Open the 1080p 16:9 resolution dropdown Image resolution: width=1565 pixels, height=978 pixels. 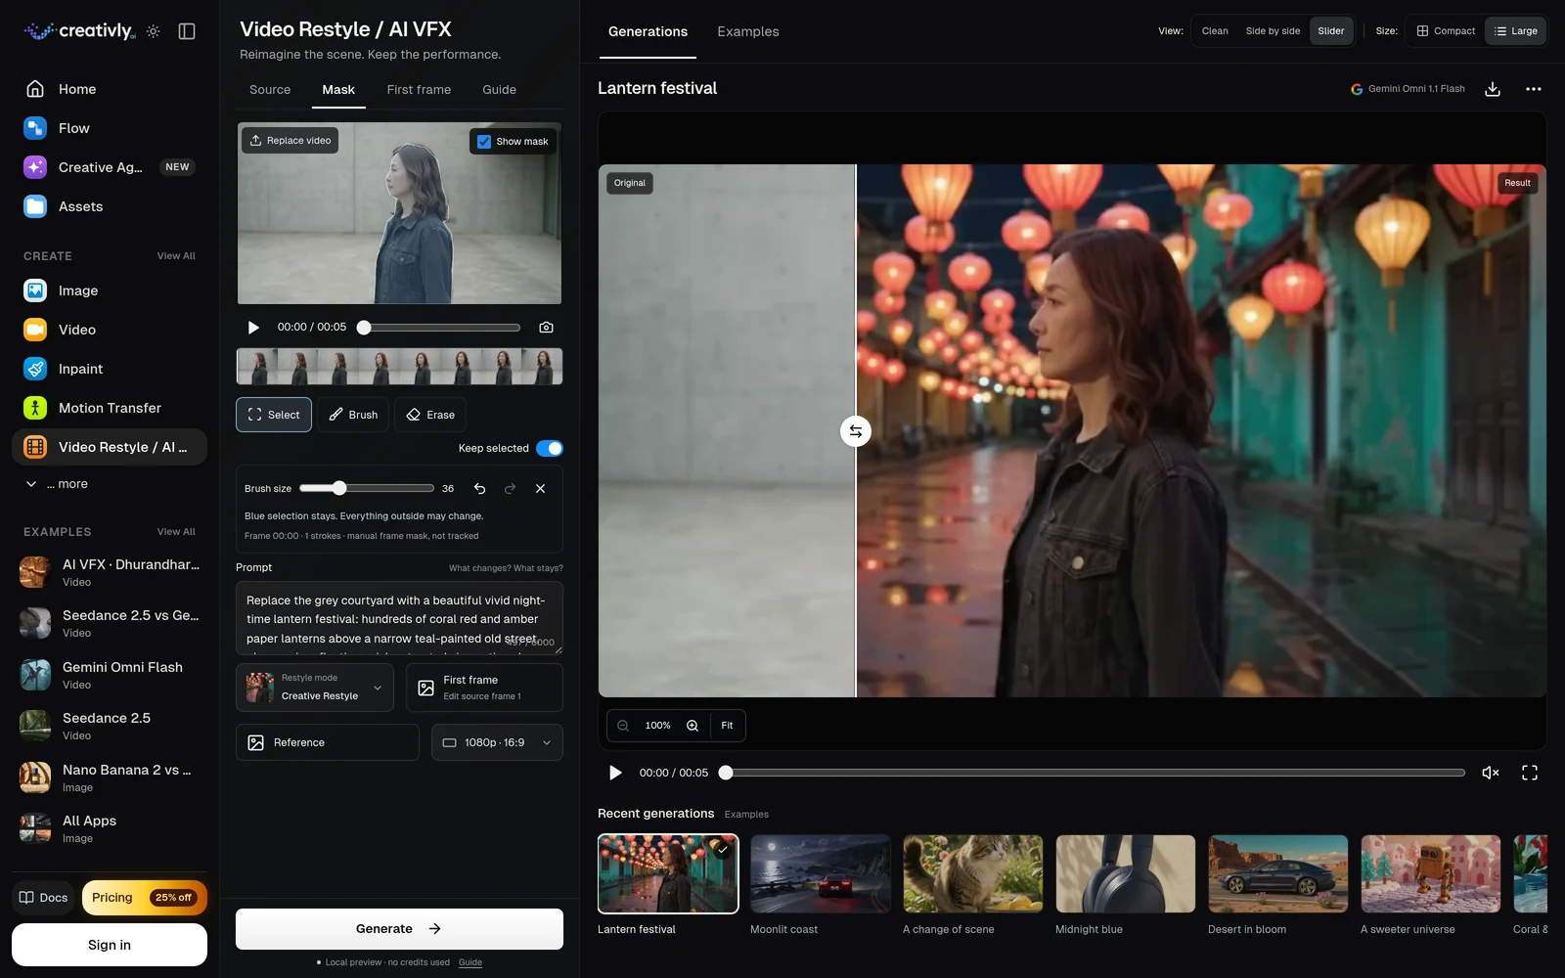point(497,742)
